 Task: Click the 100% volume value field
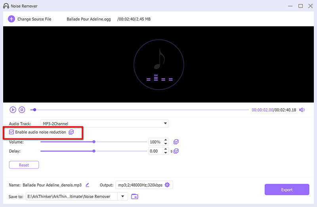(x=155, y=142)
